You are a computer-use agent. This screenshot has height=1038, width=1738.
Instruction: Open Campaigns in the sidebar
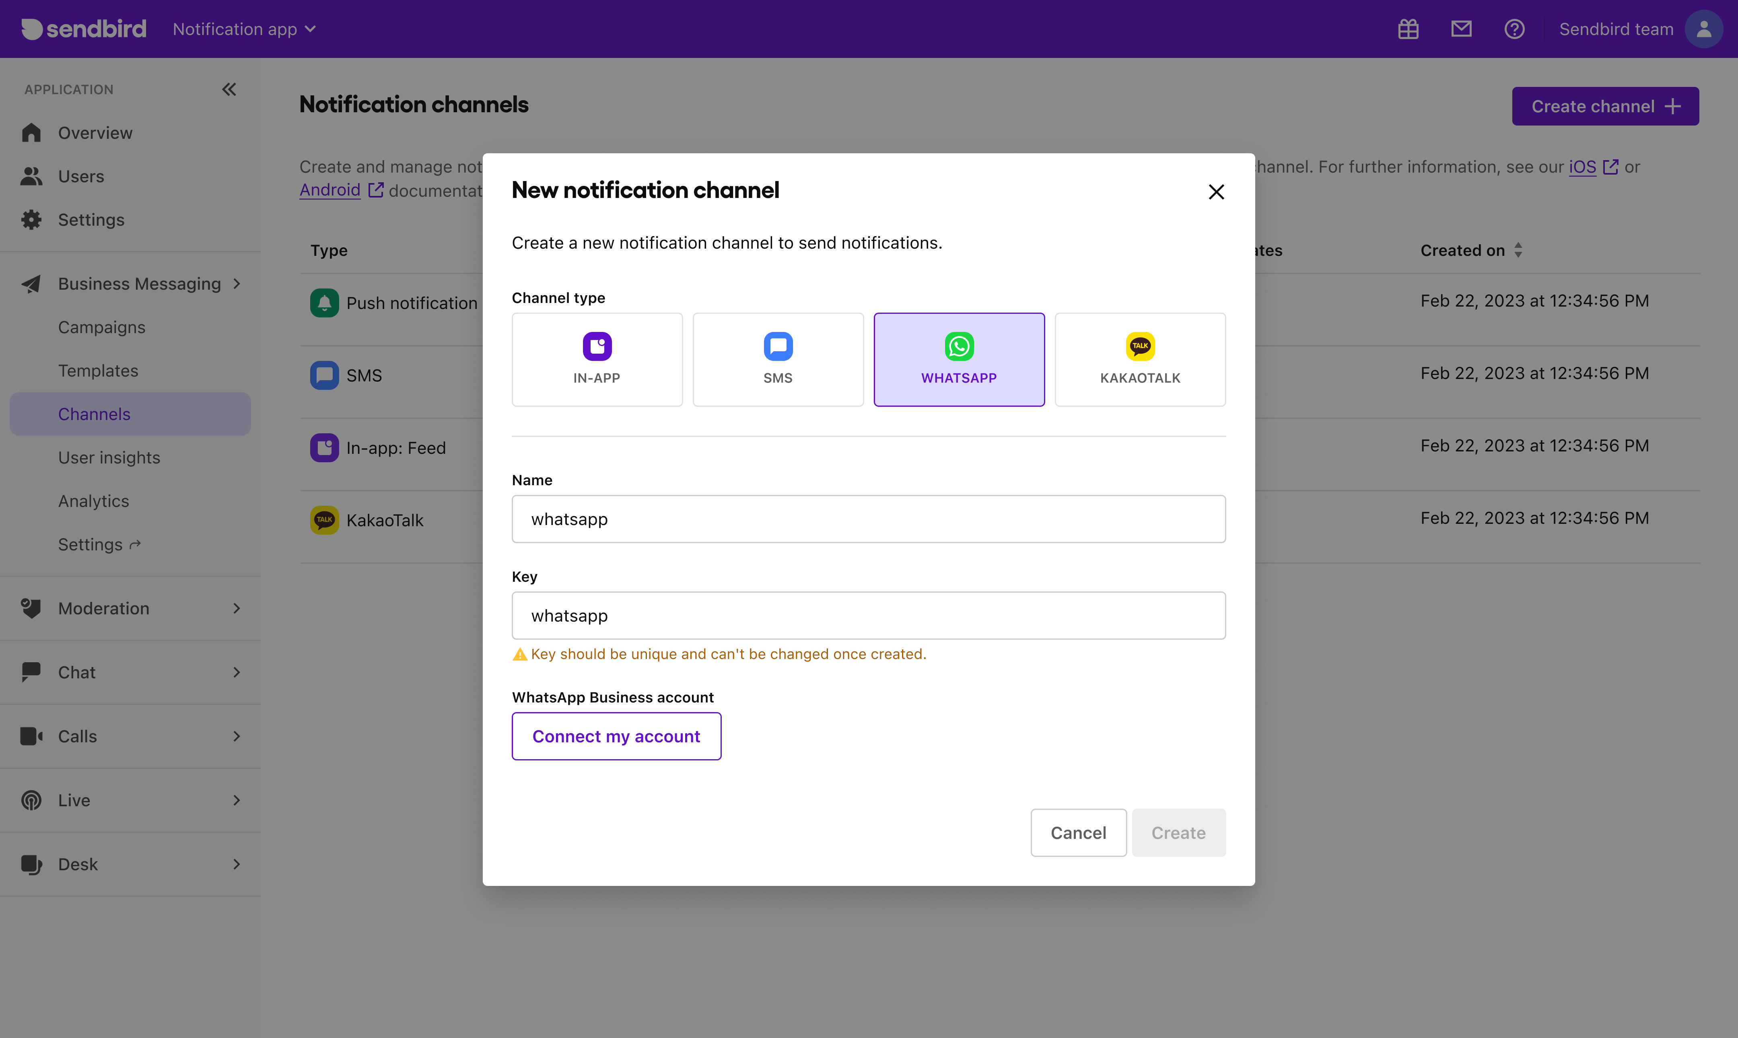pyautogui.click(x=101, y=327)
